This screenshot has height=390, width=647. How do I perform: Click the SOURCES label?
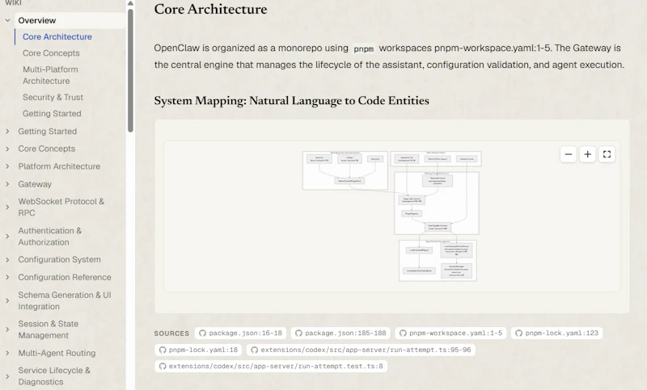[171, 333]
